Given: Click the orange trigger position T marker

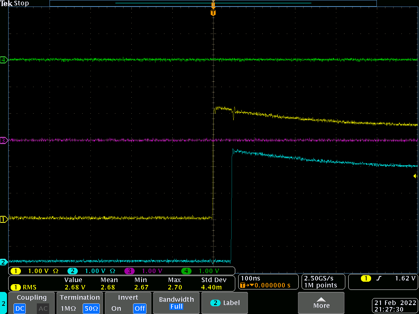Looking at the screenshot, I should (x=213, y=13).
